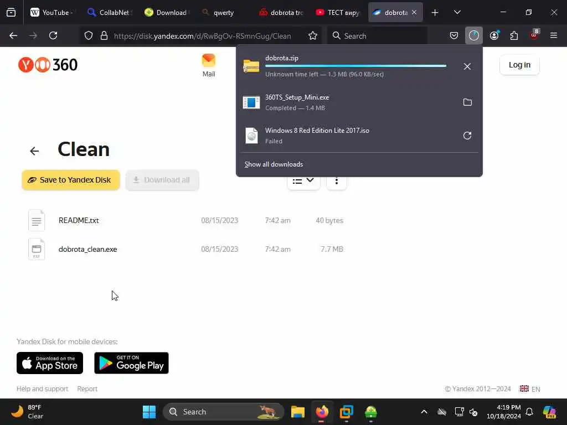This screenshot has width=567, height=425.
Task: Go back in browser history
Action: pos(13,35)
